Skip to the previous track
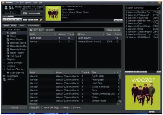Viewport: 163px width, 115px height. point(4,20)
